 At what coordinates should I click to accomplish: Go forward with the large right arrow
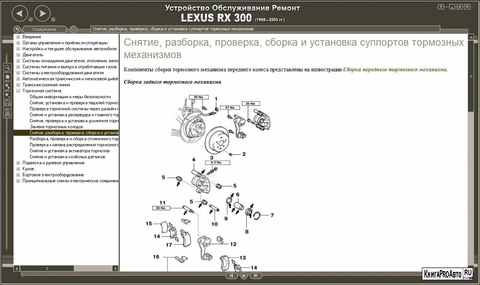42,14
